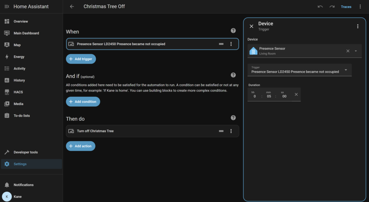Open the help icon beside the Then do section
The height and width of the screenshot is (202, 369).
tap(233, 118)
